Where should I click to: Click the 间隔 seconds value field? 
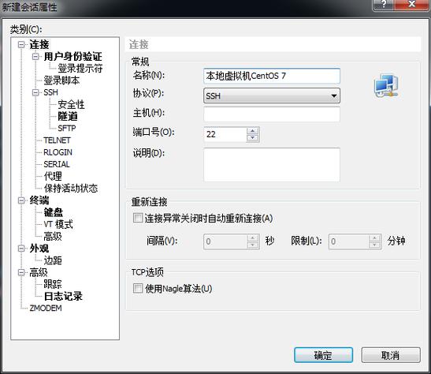click(225, 241)
